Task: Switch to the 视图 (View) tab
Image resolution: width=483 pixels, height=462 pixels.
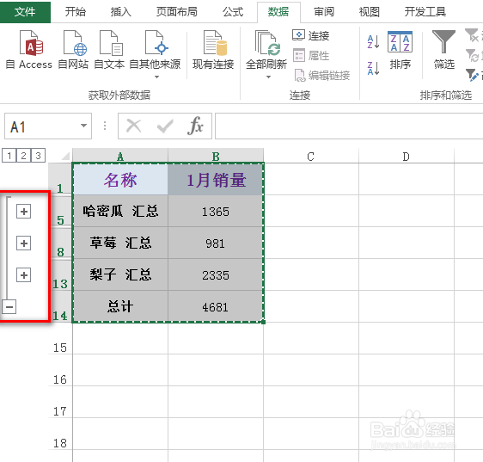Action: pyautogui.click(x=369, y=12)
